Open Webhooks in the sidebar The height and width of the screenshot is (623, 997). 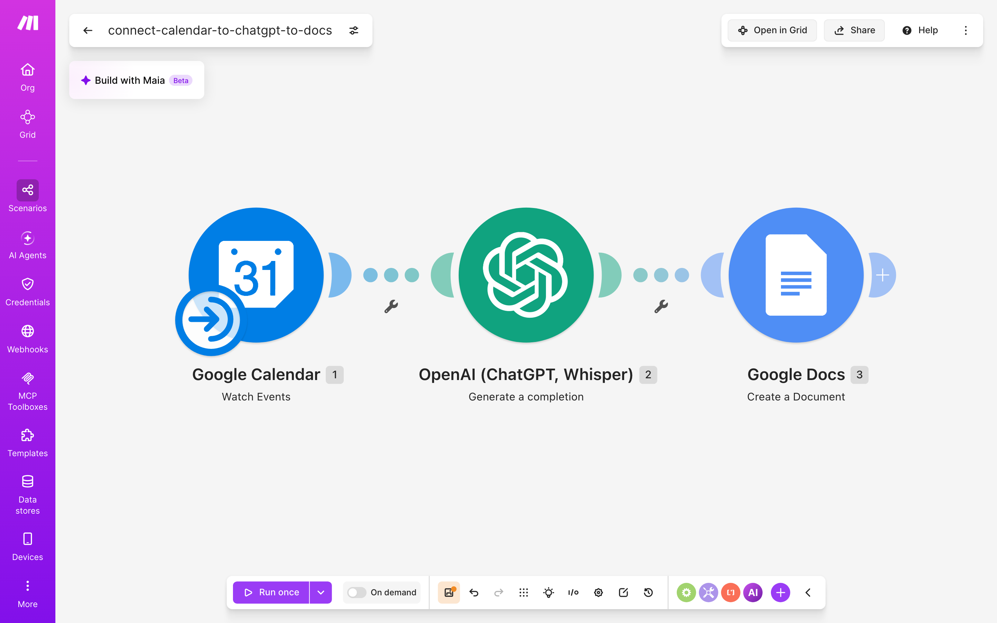[28, 339]
